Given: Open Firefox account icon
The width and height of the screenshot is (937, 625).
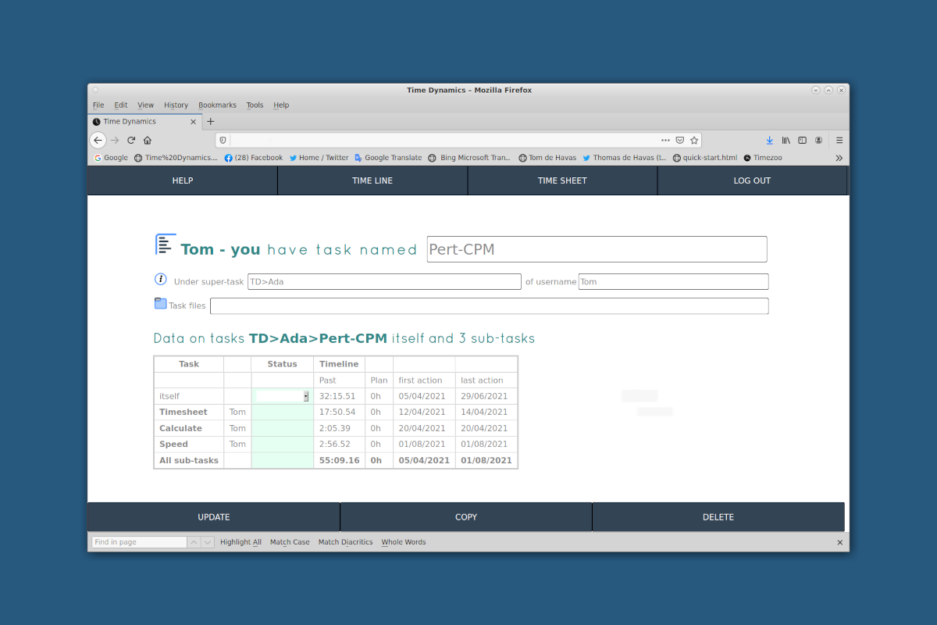Looking at the screenshot, I should [818, 140].
